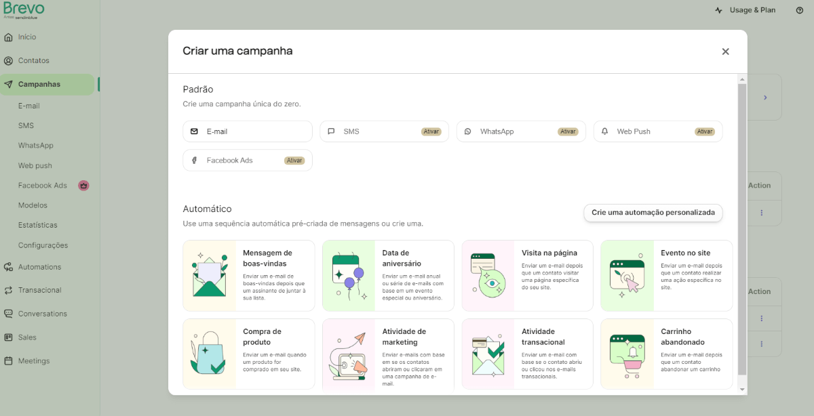Select Carrinho abandonado card title

click(683, 337)
